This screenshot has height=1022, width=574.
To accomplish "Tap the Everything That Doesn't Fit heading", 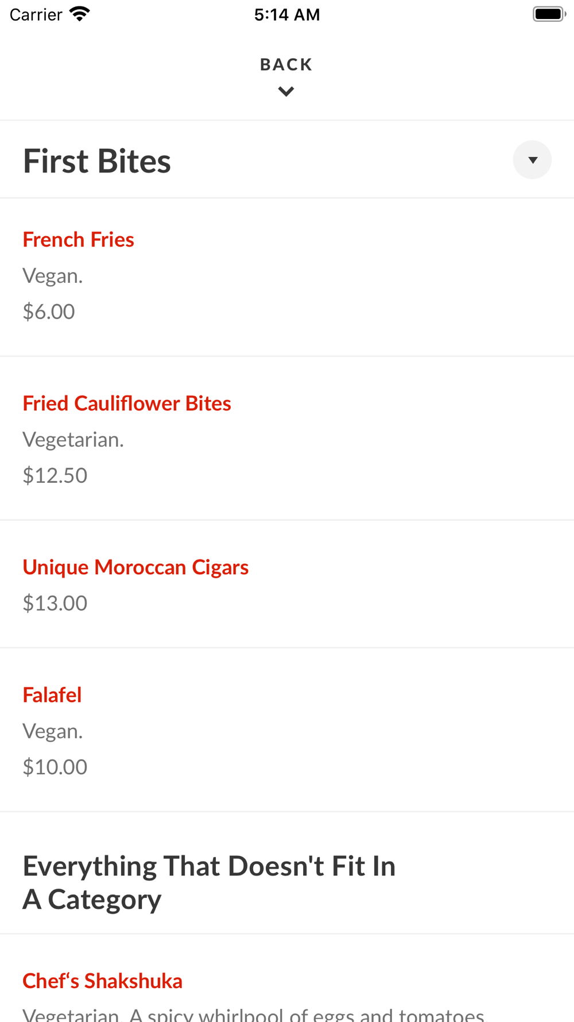I will (209, 882).
